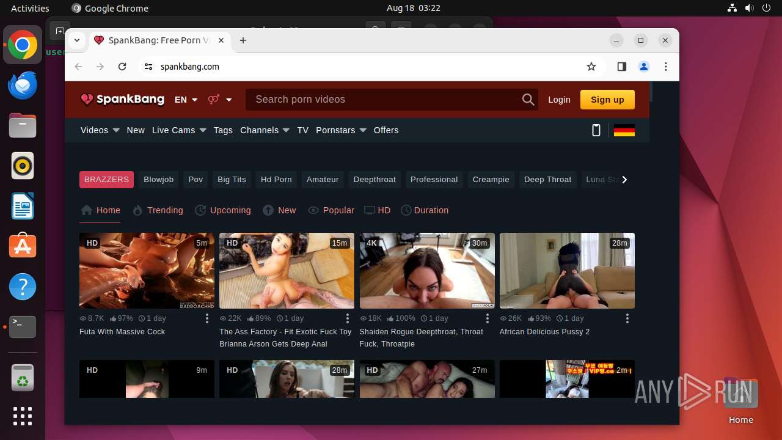The height and width of the screenshot is (440, 782).
Task: Close the SpankBang browser tab
Action: [221, 40]
